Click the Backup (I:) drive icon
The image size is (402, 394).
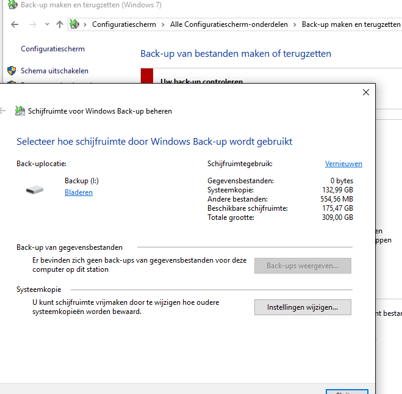35,190
